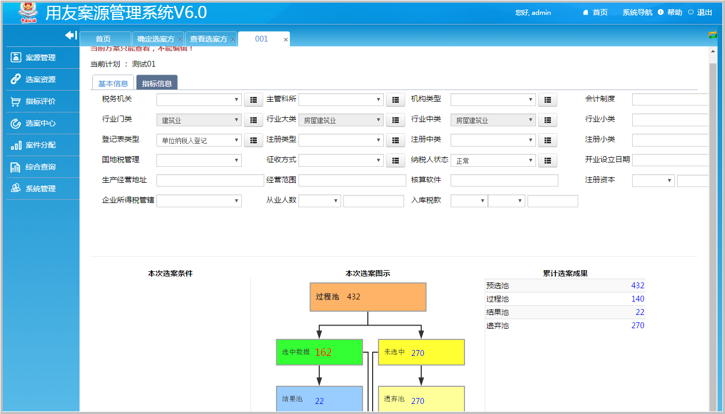The height and width of the screenshot is (414, 725).
Task: Click the blue 结果池 22 box
Action: [319, 400]
